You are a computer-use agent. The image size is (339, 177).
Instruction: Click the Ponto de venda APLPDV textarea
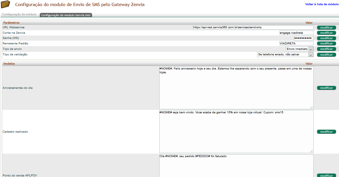[x=236, y=165]
